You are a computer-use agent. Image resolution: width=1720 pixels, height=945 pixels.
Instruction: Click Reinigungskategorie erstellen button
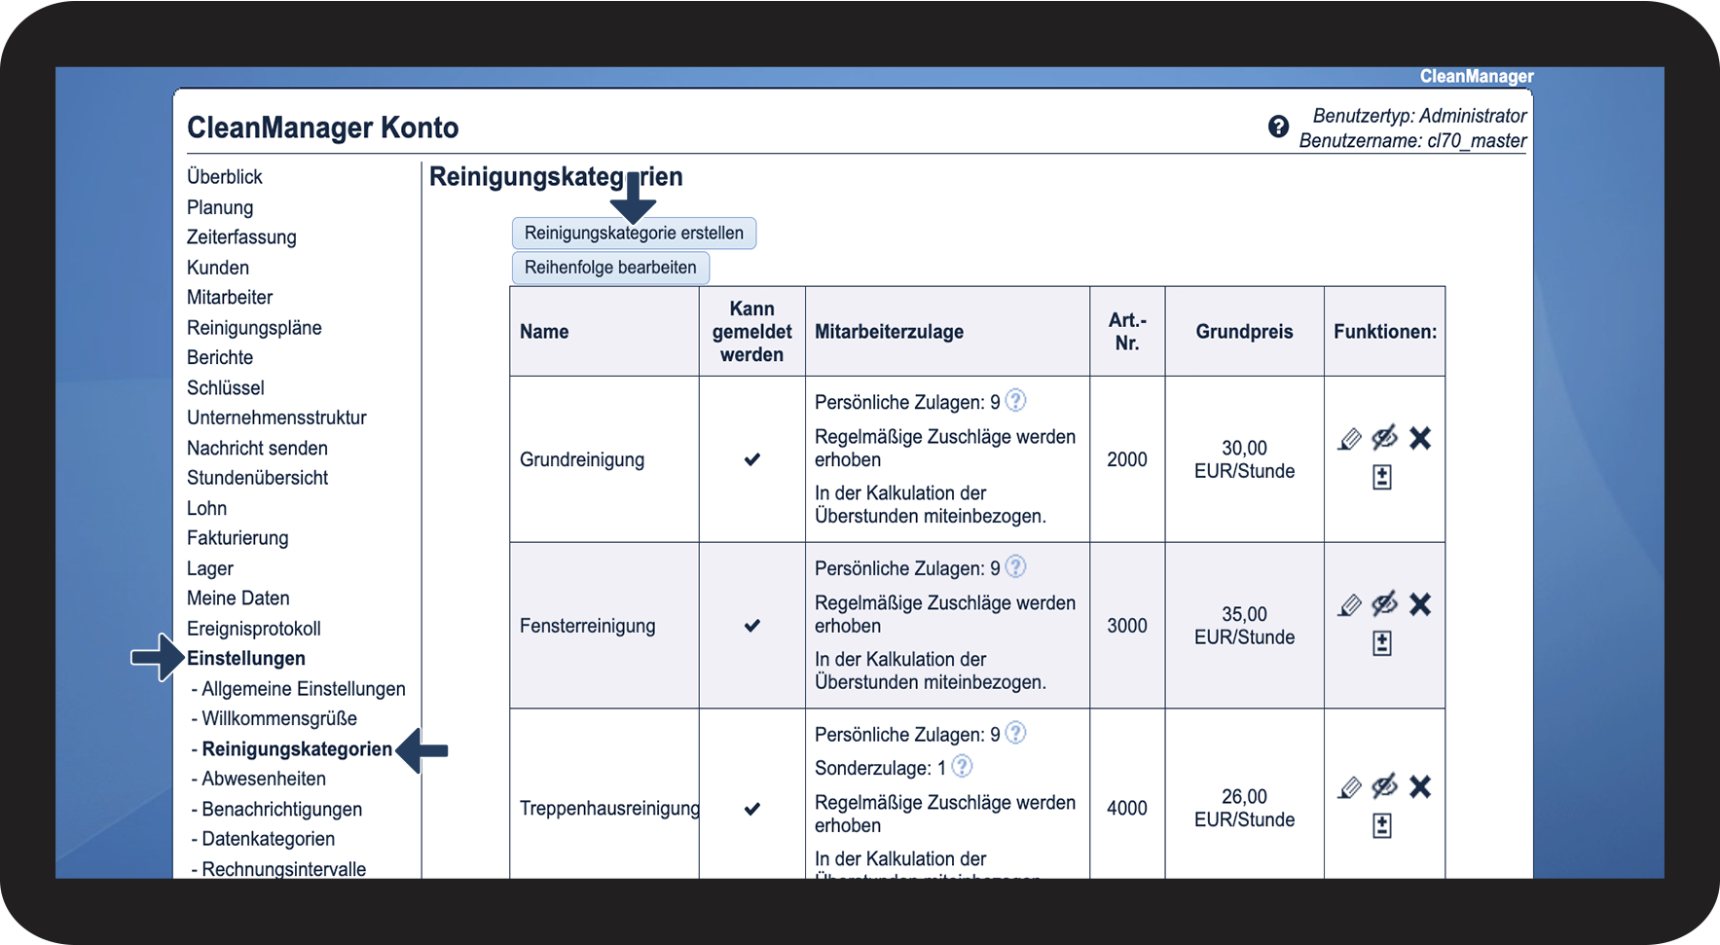click(x=634, y=234)
